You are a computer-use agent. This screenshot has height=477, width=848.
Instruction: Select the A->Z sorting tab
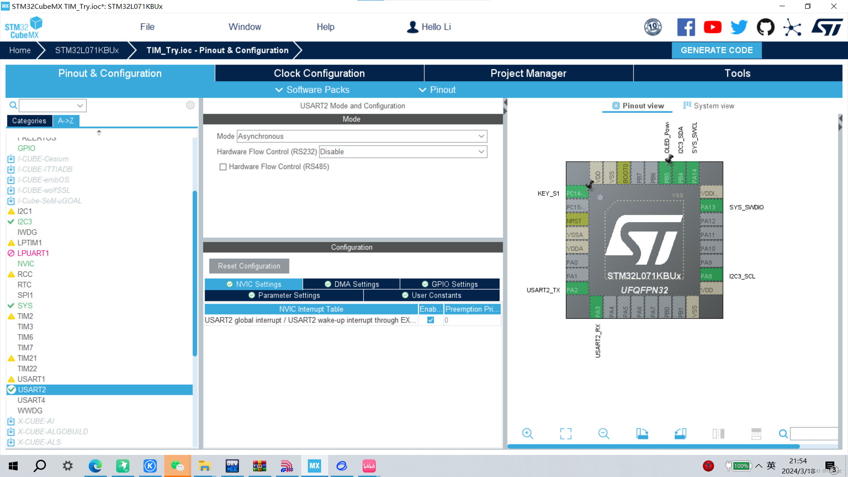[66, 121]
